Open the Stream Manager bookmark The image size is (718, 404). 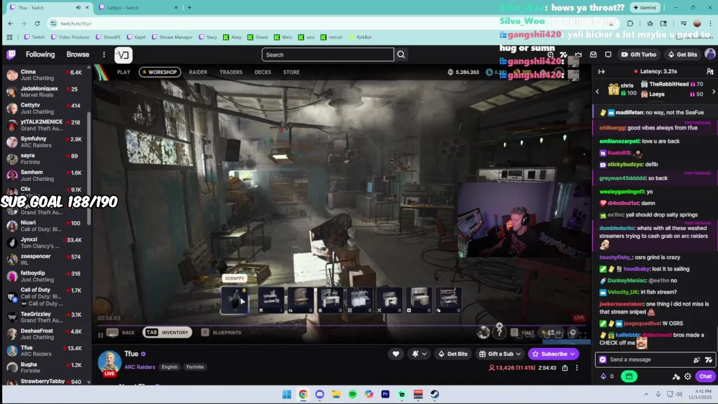[172, 37]
